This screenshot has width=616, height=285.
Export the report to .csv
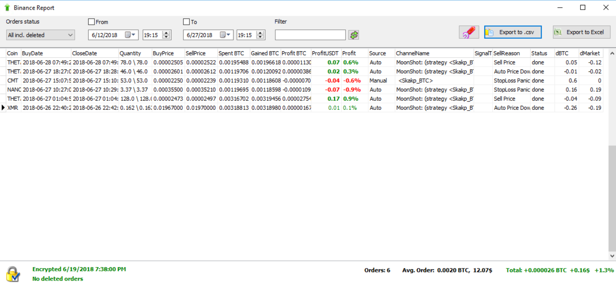(x=513, y=32)
